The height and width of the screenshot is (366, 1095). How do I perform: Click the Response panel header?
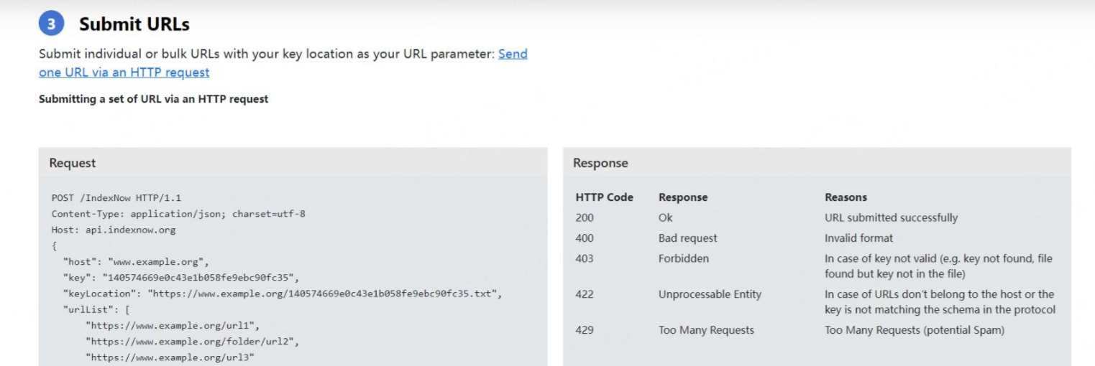(600, 163)
